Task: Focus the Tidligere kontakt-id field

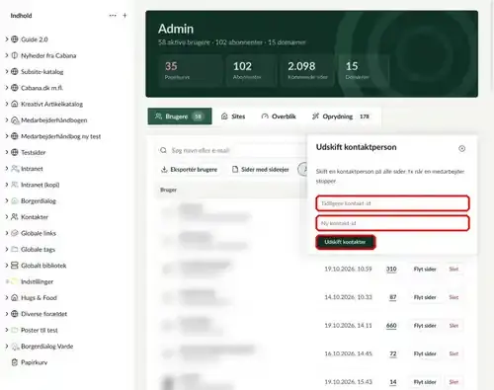Action: [x=392, y=203]
